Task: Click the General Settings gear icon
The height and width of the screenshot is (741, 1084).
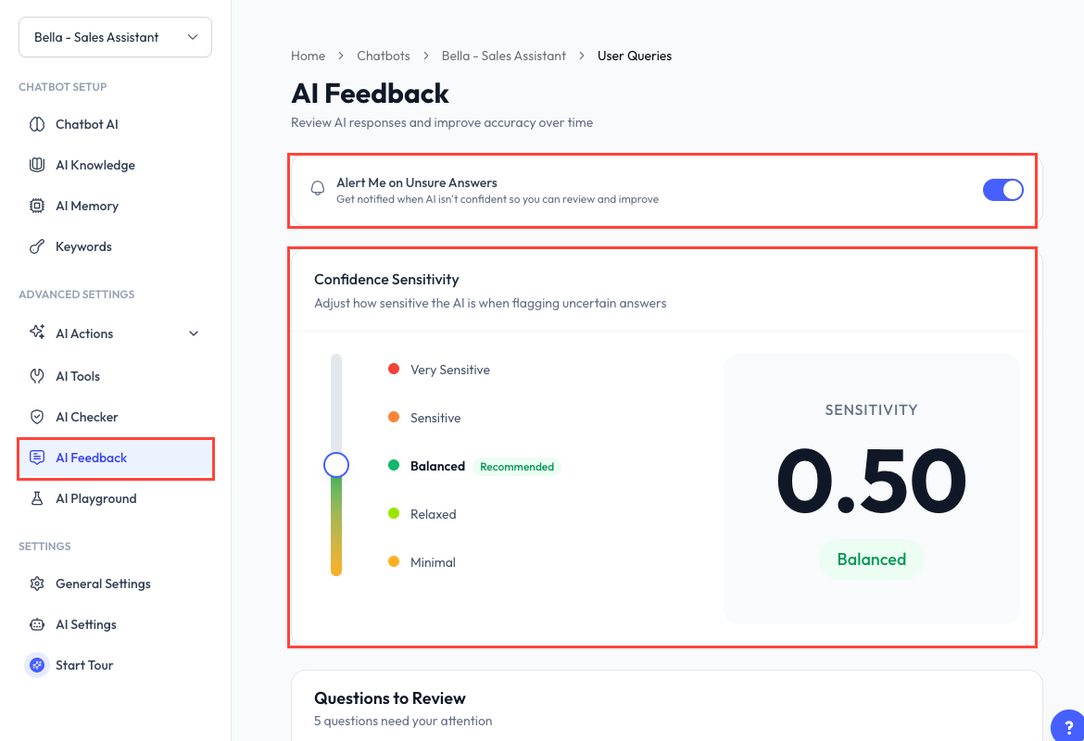Action: click(37, 584)
